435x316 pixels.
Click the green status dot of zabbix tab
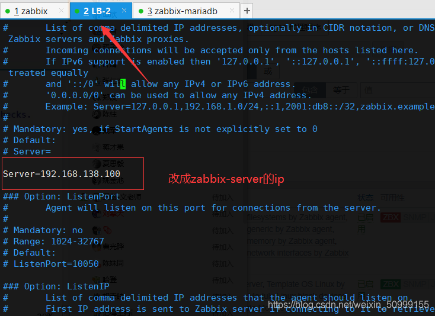[8, 11]
